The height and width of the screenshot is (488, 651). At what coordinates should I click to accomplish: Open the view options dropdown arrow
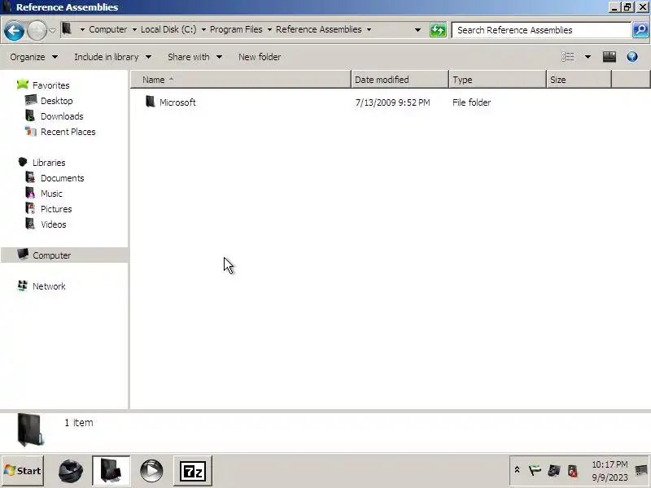pos(588,57)
